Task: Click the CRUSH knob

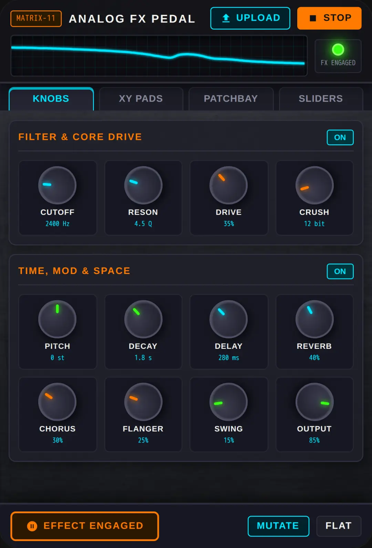Action: point(314,185)
